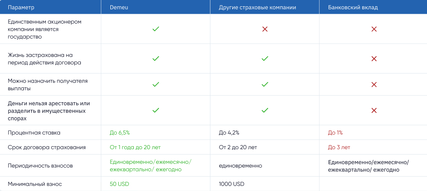
Task: Click bank deposit cross in life insured row
Action: point(374,59)
